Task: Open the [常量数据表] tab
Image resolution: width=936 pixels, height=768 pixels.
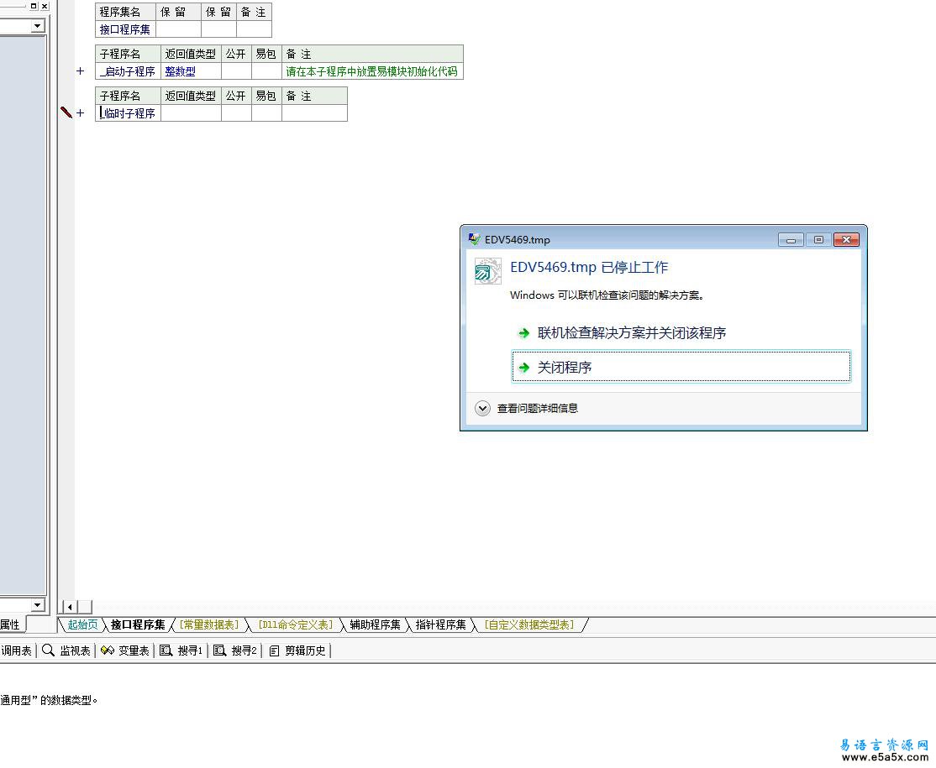Action: pyautogui.click(x=209, y=624)
